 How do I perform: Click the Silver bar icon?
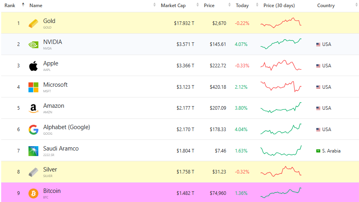point(34,172)
